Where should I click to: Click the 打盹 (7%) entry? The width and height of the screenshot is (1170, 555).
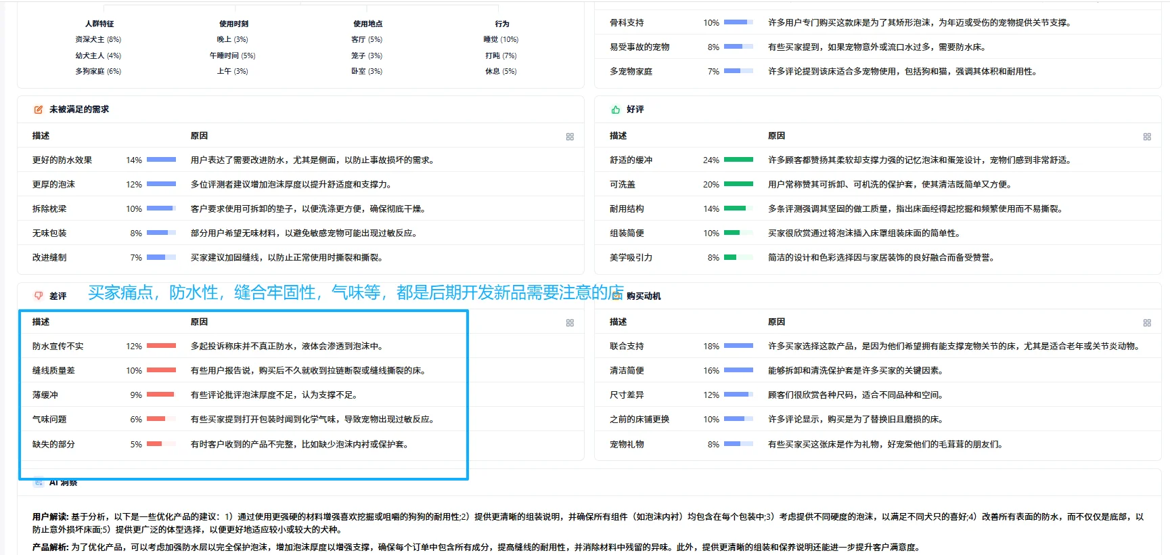(x=501, y=56)
